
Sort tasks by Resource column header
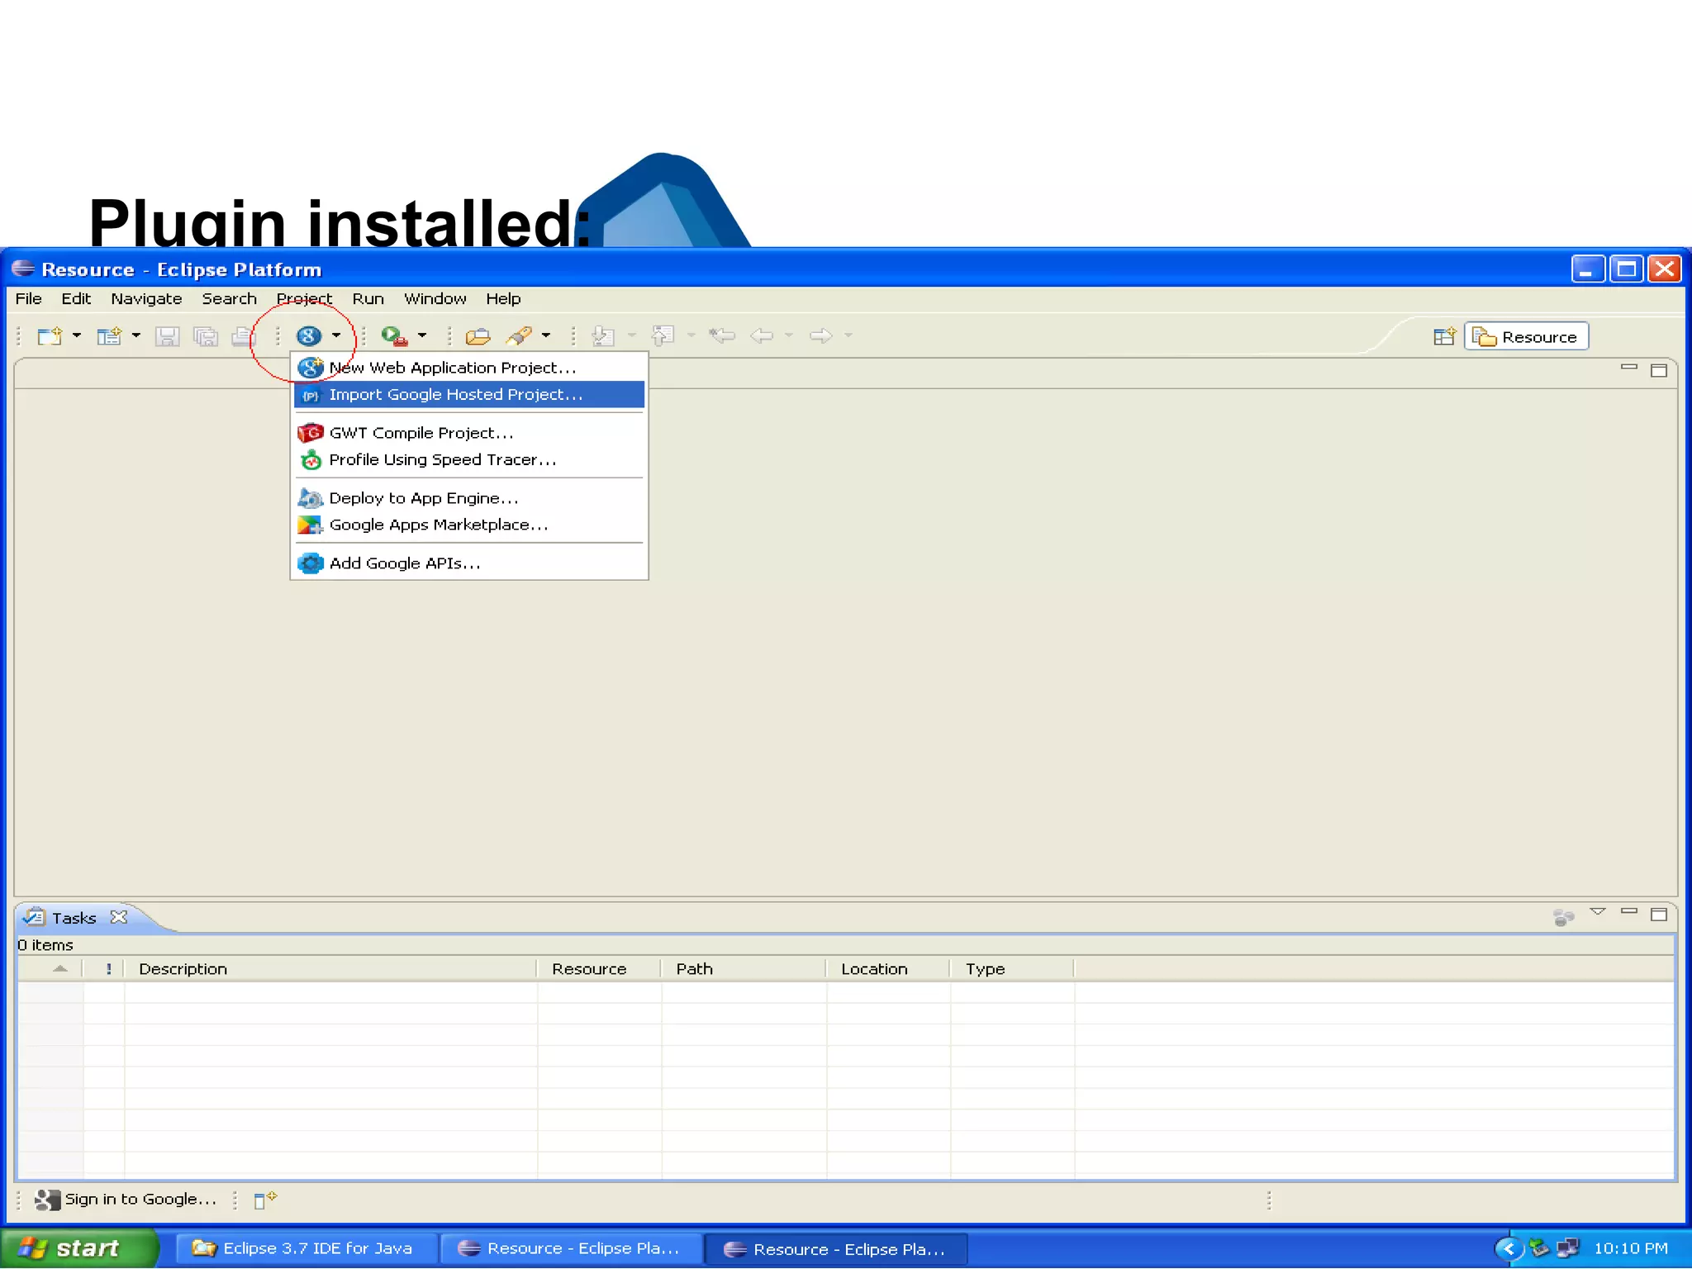599,968
